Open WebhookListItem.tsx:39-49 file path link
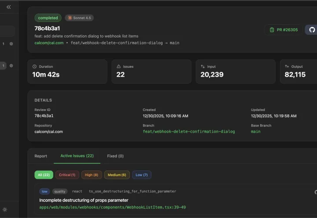The width and height of the screenshot is (317, 218). 112,207
